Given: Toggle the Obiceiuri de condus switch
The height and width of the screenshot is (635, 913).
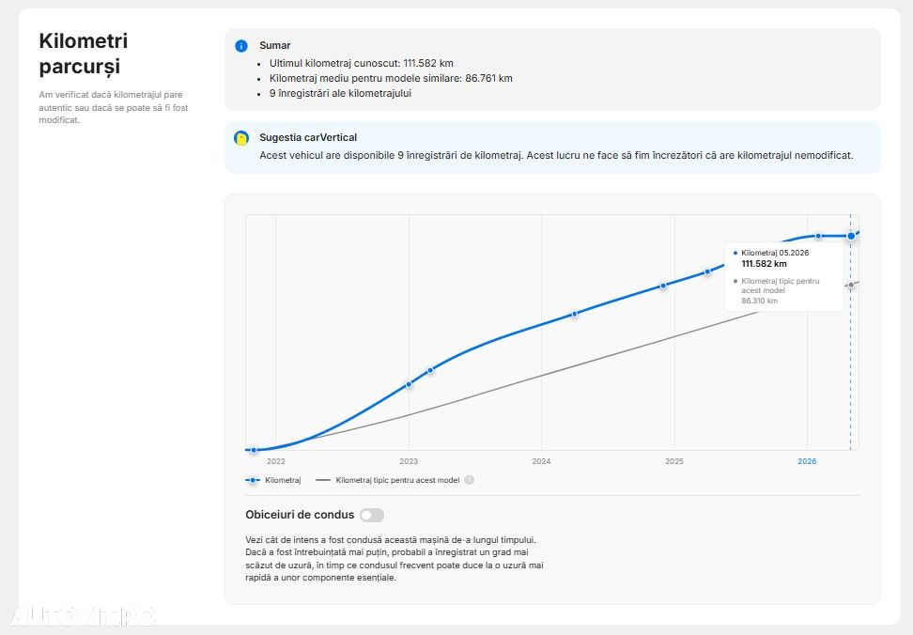Looking at the screenshot, I should tap(371, 515).
